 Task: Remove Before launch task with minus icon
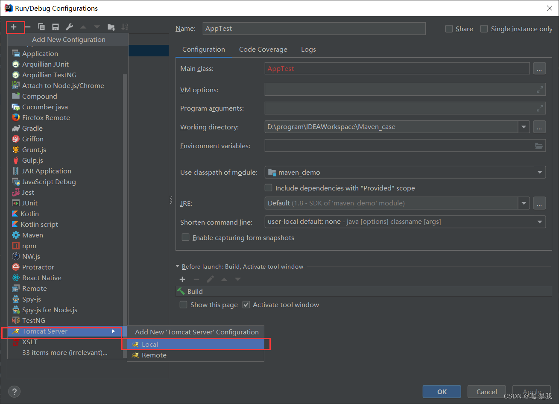coord(196,279)
